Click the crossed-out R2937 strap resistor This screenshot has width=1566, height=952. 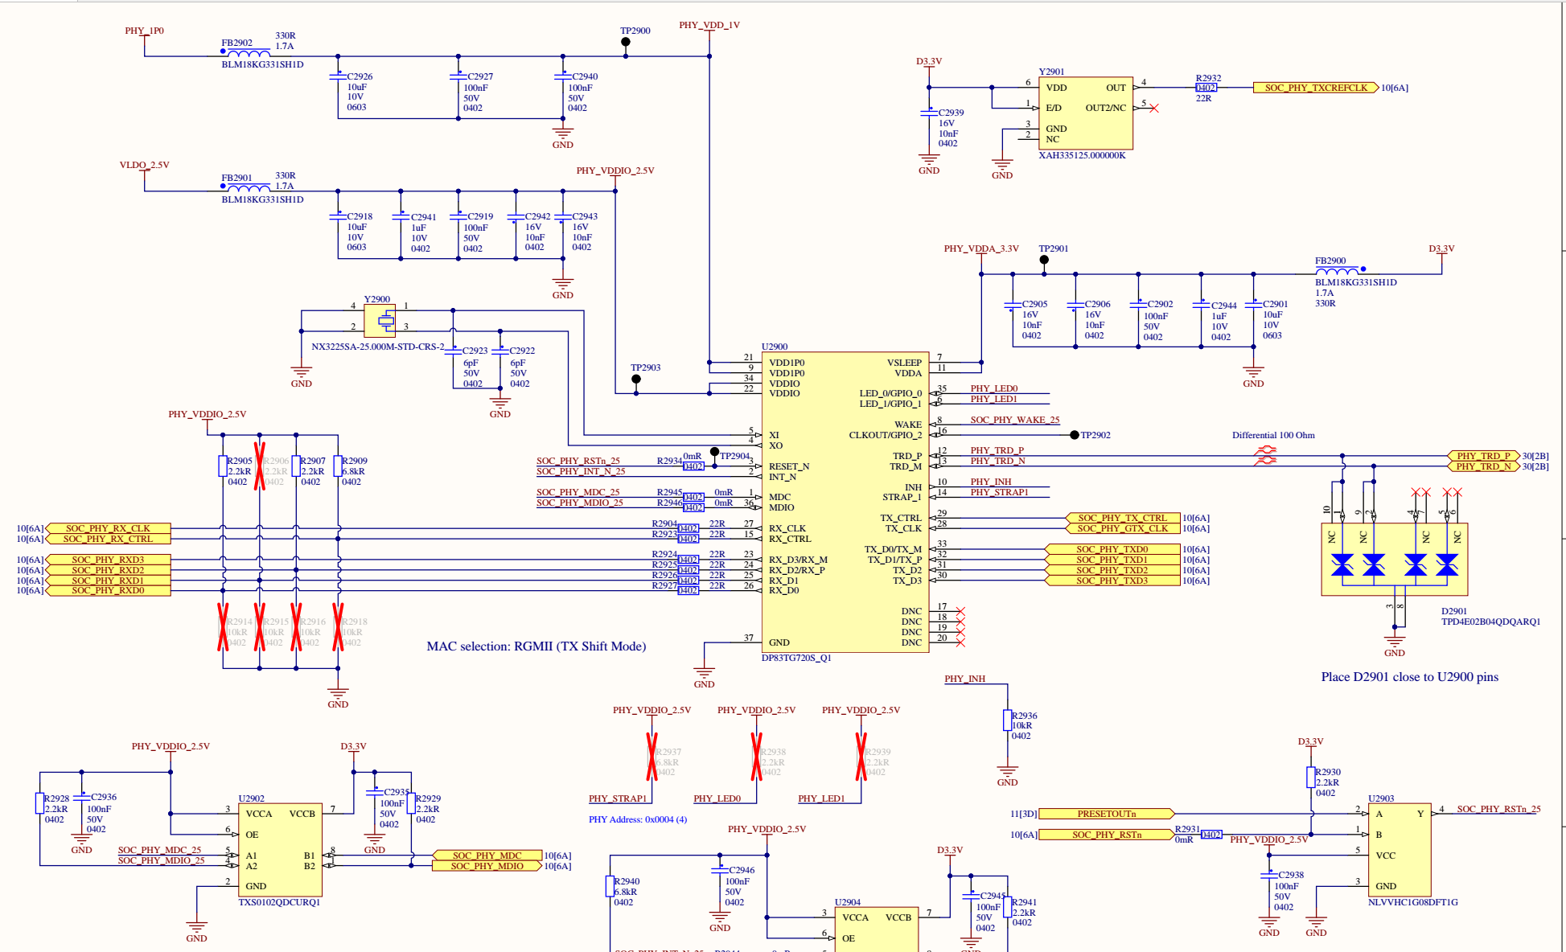coord(652,757)
